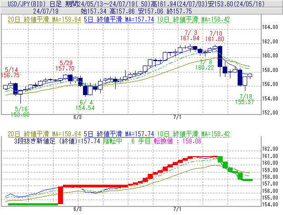Click the 7/1 date label under lower chart
This screenshot has height=215, width=283.
(177, 209)
